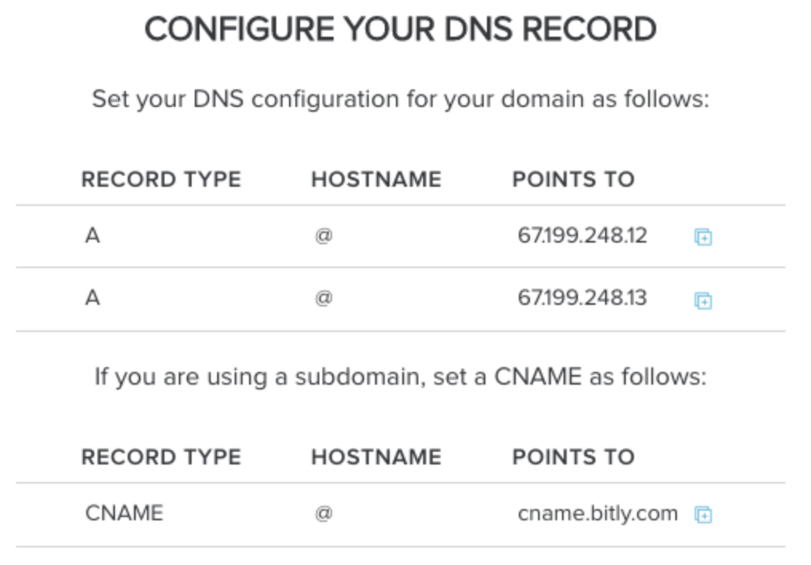Click the Configure Your DNS Record heading

[401, 29]
